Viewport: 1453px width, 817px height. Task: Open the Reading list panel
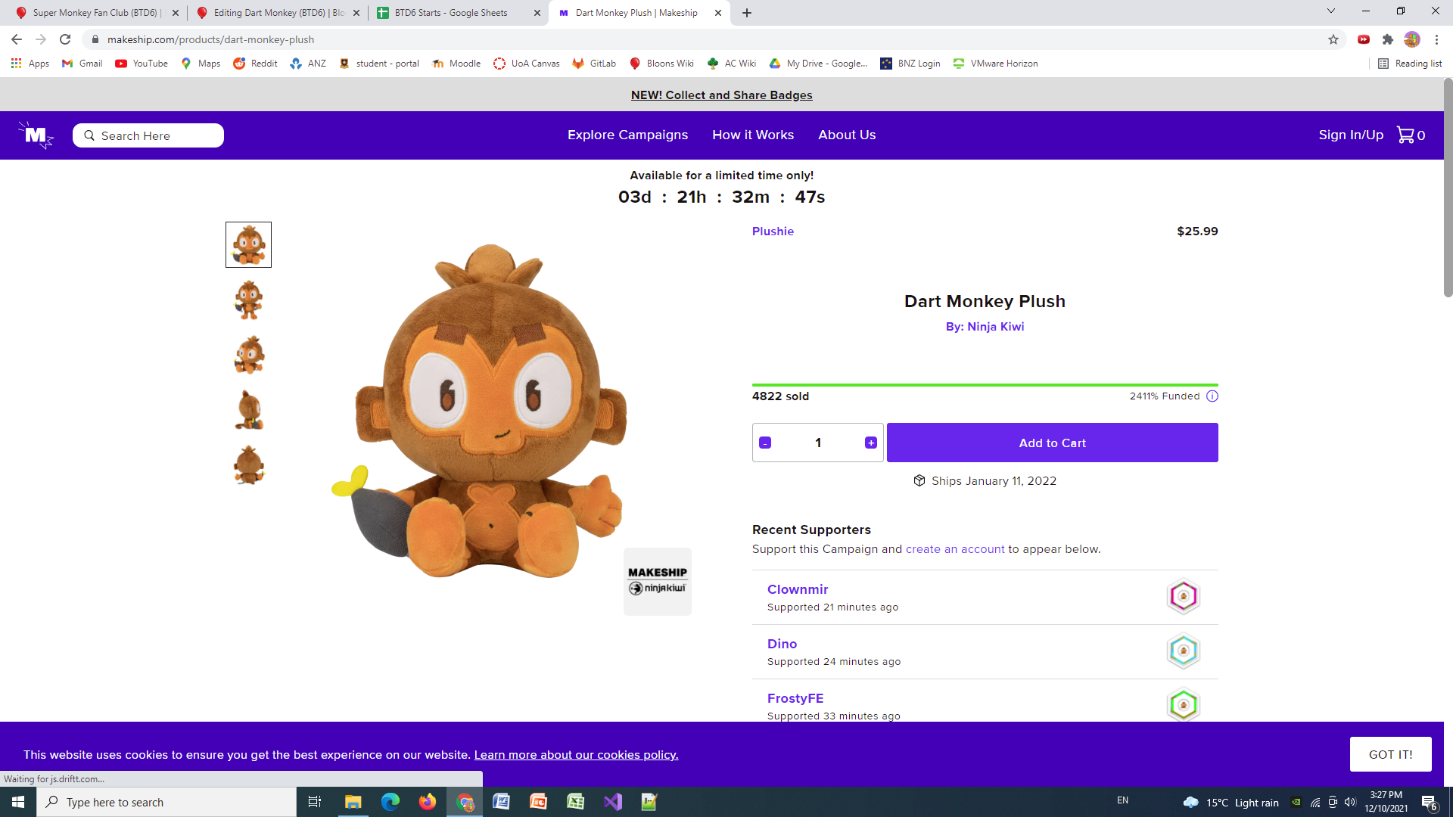[x=1410, y=64]
